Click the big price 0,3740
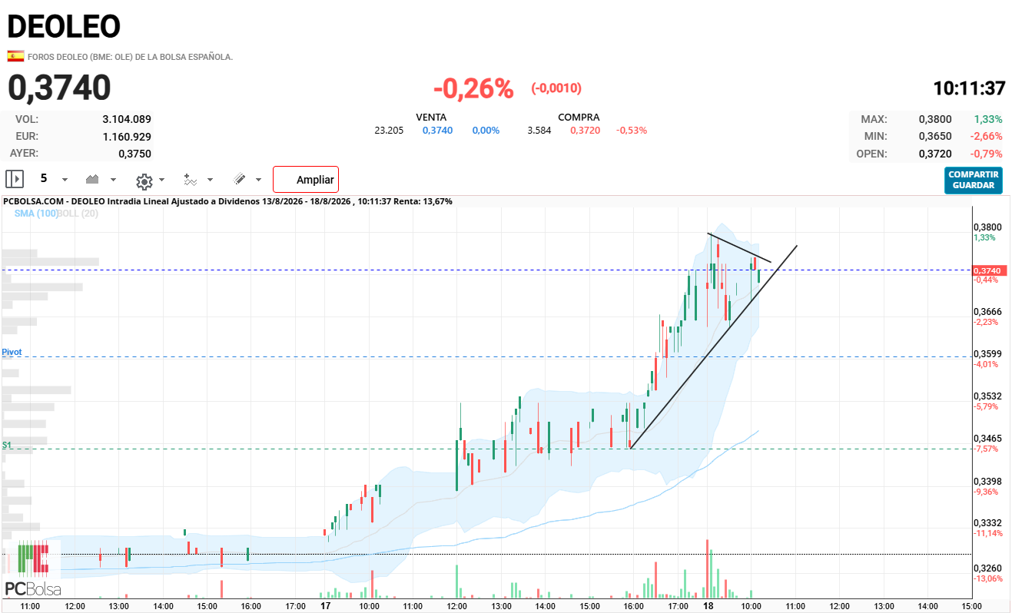 click(59, 88)
